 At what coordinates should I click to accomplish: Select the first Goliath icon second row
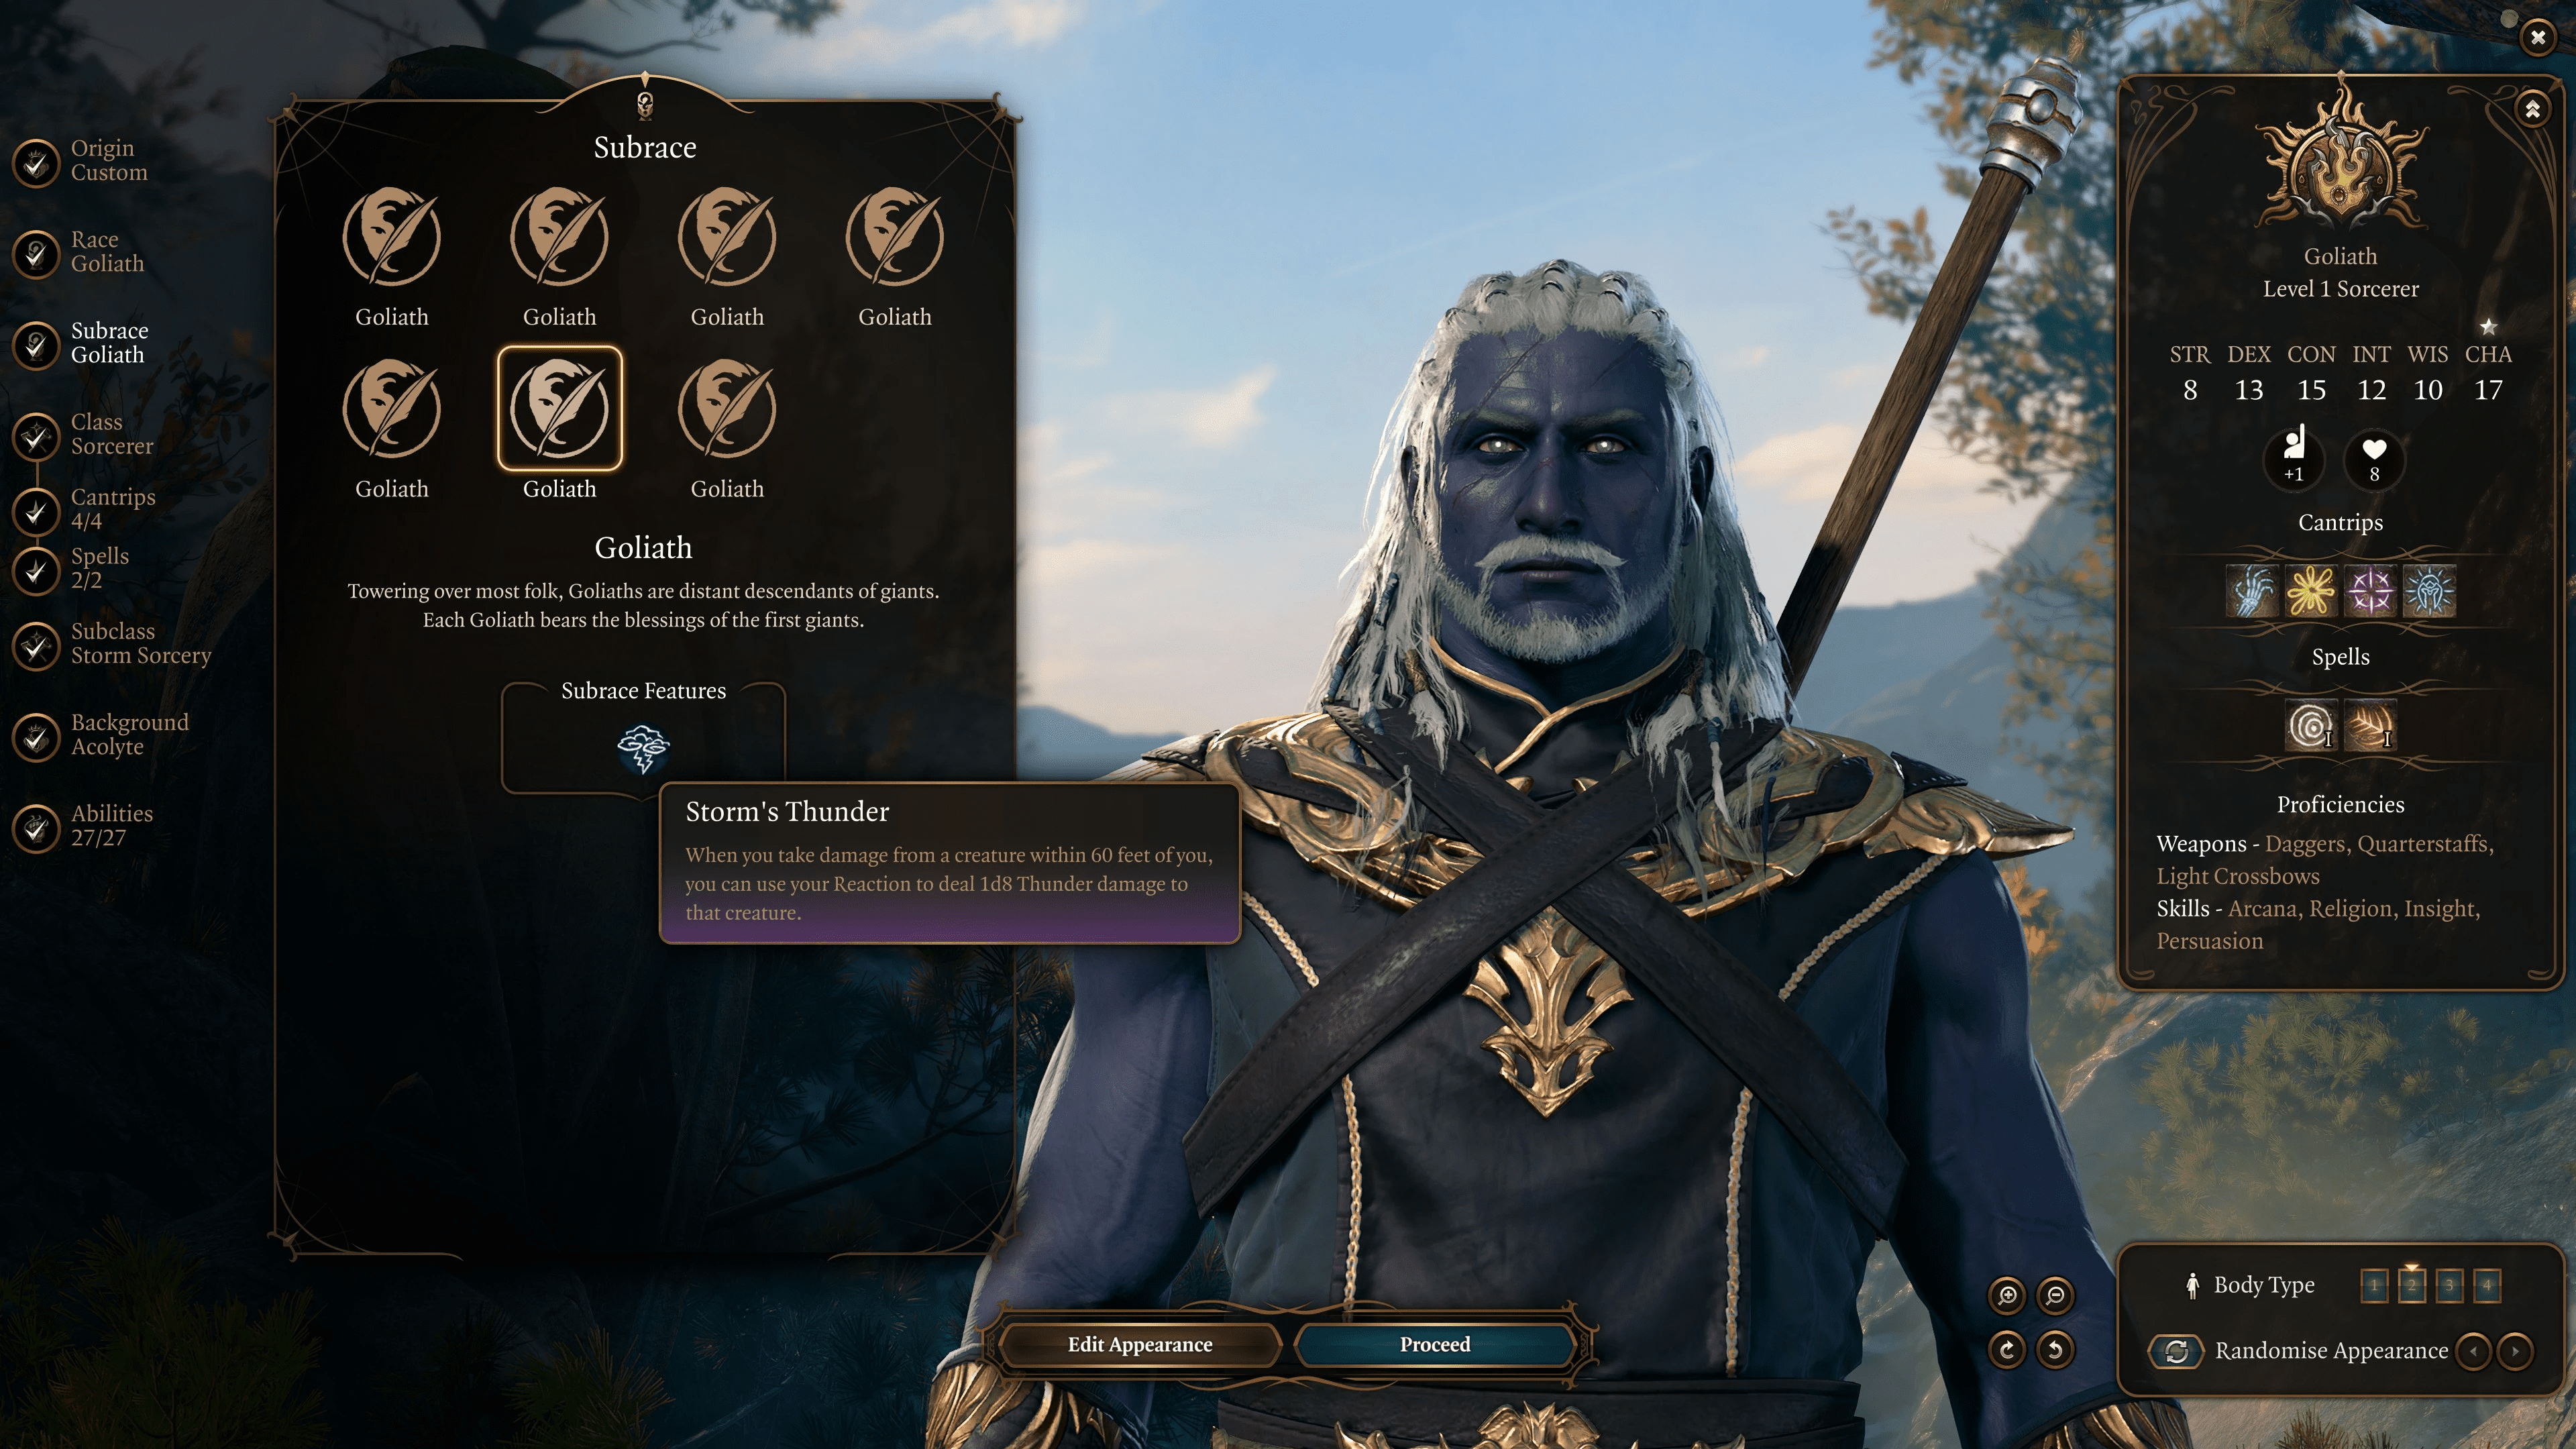[392, 407]
